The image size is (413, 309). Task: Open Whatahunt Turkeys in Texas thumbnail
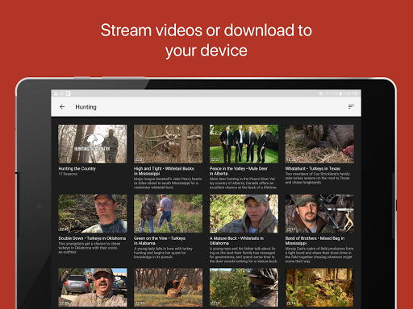click(319, 144)
